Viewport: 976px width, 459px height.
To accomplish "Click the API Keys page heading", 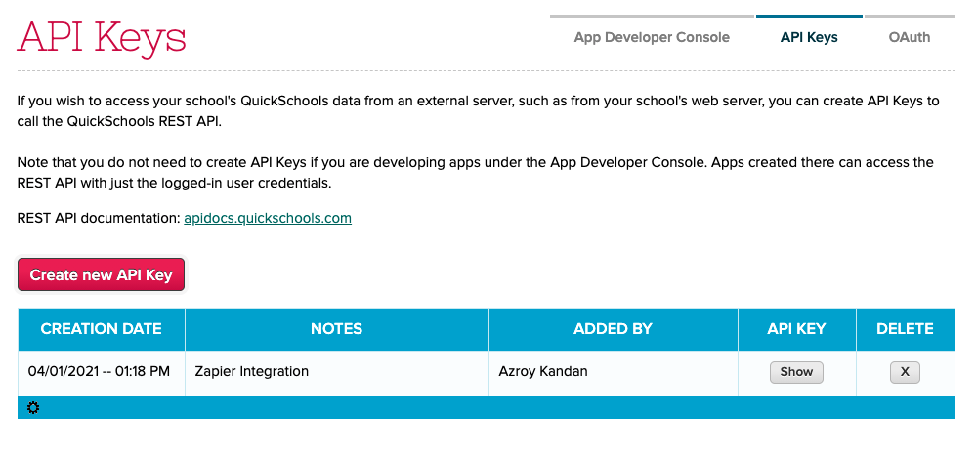I will (x=102, y=38).
